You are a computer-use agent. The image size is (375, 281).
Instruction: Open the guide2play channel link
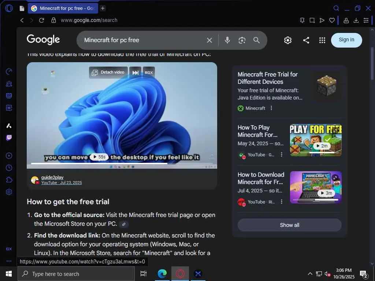click(52, 177)
